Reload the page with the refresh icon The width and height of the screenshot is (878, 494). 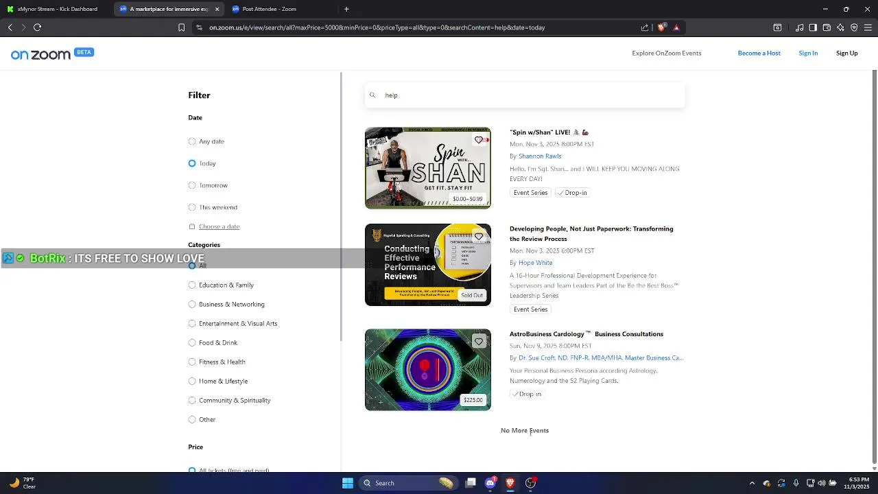pyautogui.click(x=37, y=27)
